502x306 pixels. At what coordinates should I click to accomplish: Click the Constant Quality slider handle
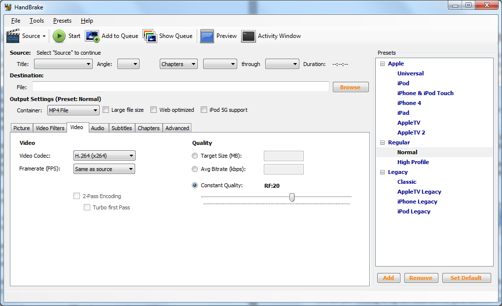[292, 197]
